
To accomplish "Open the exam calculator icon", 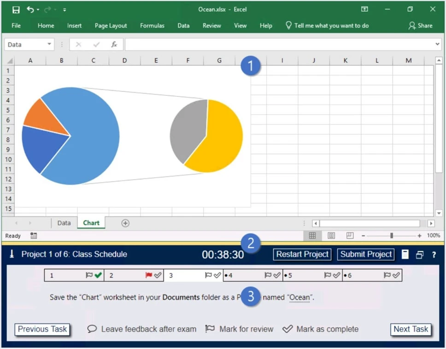I will (x=405, y=254).
